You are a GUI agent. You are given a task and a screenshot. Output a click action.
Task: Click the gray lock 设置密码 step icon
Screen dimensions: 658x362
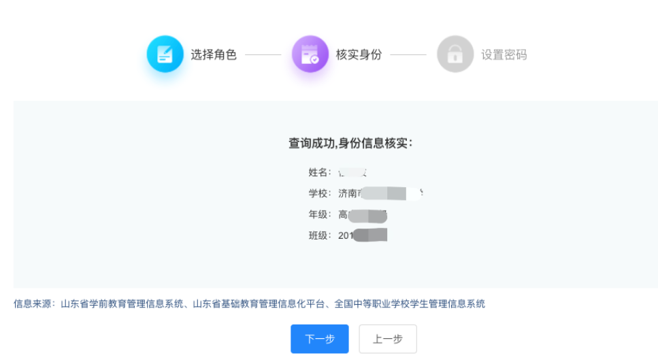pyautogui.click(x=455, y=54)
